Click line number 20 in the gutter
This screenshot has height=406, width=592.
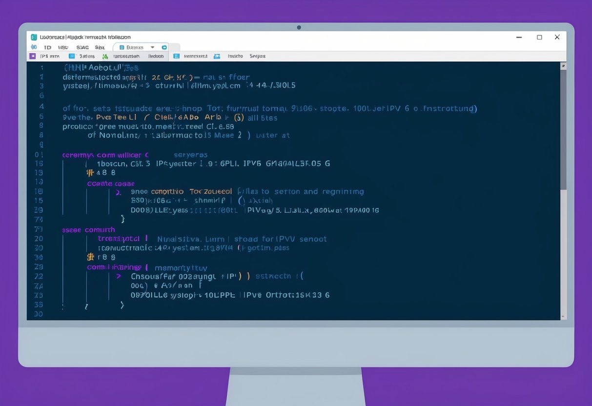[39, 239]
